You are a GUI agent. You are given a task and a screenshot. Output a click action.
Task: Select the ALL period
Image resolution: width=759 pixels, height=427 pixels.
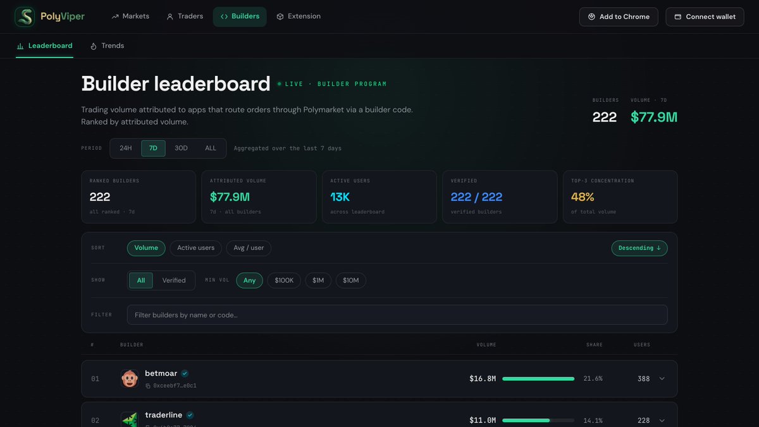[211, 148]
